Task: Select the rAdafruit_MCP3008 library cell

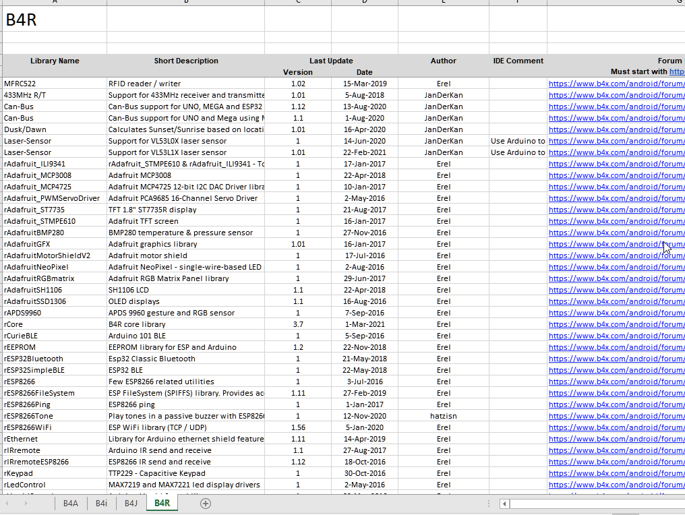Action: click(55, 175)
